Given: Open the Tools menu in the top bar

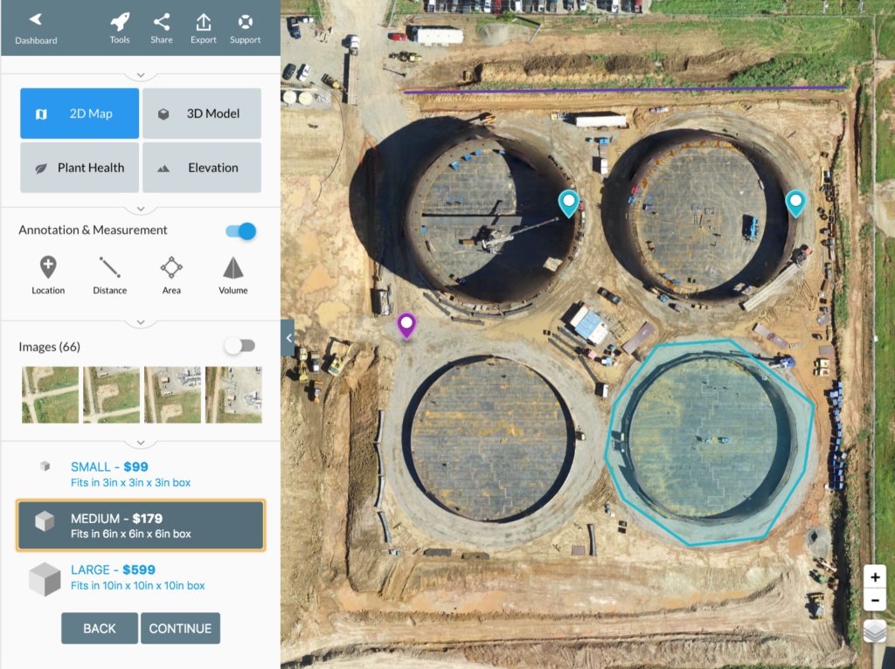Looking at the screenshot, I should [x=119, y=26].
